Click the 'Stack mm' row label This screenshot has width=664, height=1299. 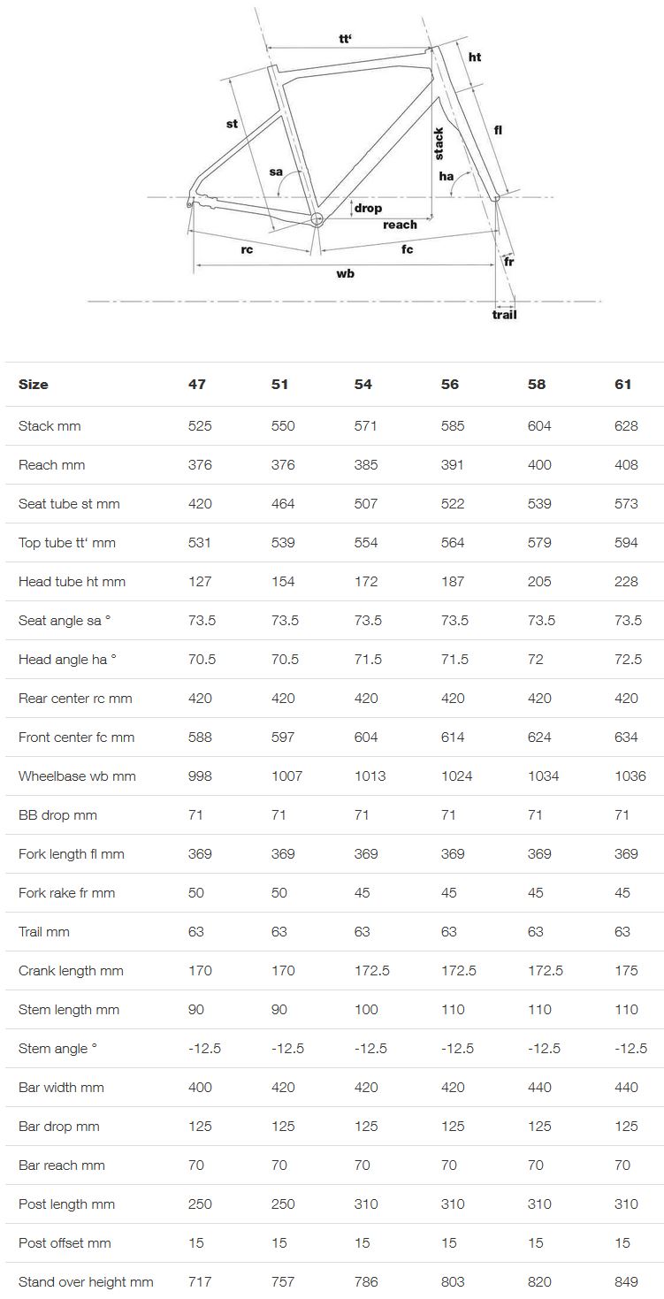pyautogui.click(x=50, y=426)
